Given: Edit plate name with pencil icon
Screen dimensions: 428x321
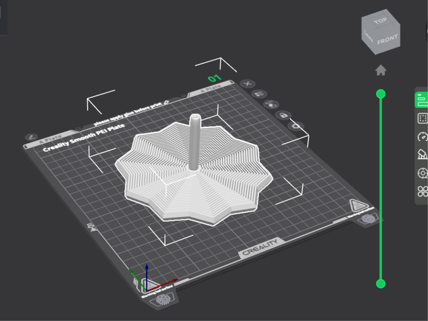Looking at the screenshot, I should [31, 137].
